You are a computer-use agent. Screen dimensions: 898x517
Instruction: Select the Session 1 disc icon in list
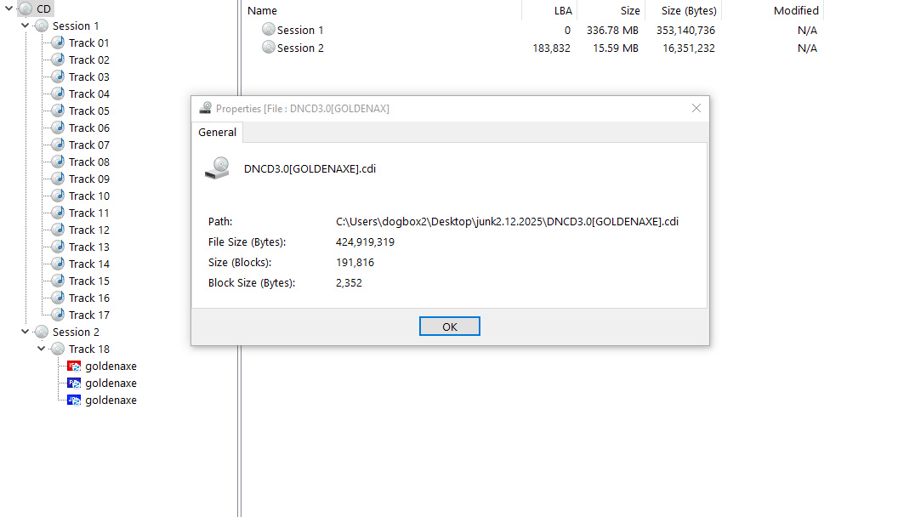click(x=269, y=29)
